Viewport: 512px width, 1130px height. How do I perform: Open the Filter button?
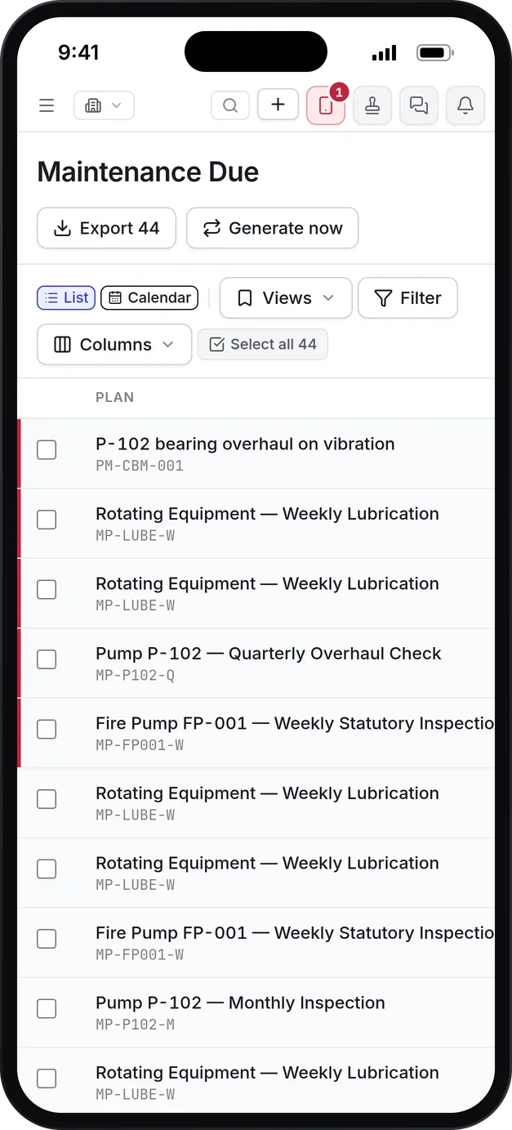407,298
